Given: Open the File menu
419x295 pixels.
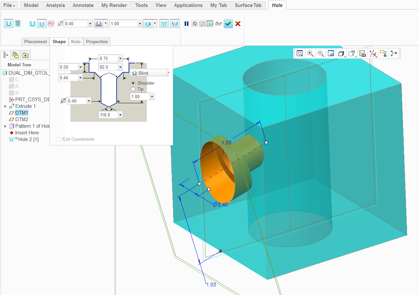Looking at the screenshot, I should pyautogui.click(x=9, y=5).
